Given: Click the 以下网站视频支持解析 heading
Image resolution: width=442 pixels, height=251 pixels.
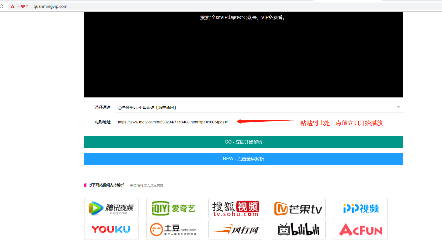Looking at the screenshot, I should pyautogui.click(x=106, y=185).
